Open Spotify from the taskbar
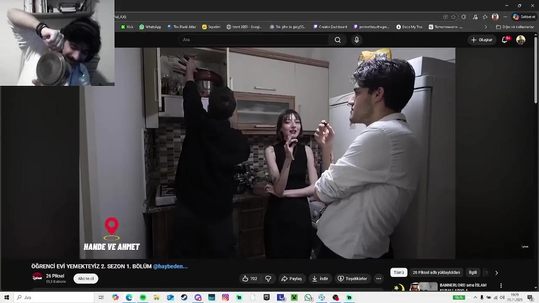The height and width of the screenshot is (303, 539). pyautogui.click(x=143, y=298)
